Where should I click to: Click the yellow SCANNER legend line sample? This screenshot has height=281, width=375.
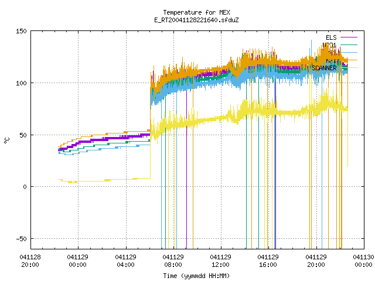click(x=349, y=68)
